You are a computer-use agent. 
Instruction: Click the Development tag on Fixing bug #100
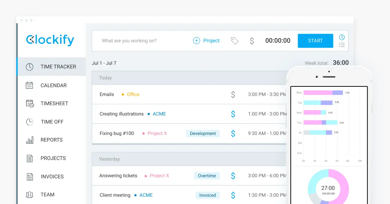pos(203,133)
